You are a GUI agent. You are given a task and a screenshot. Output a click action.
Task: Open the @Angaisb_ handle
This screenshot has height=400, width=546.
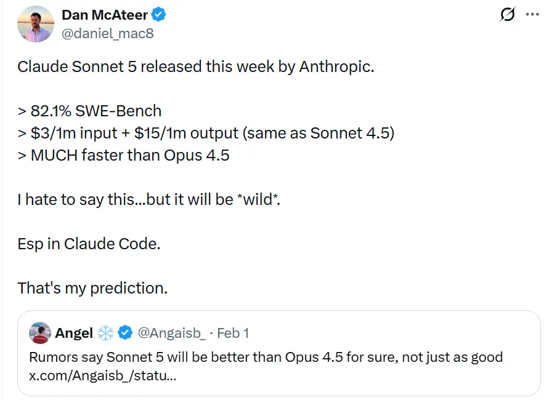tap(171, 333)
